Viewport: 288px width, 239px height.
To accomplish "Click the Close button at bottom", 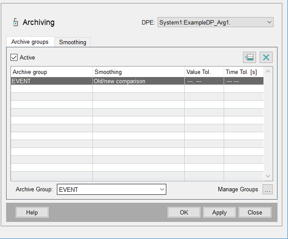I will 255,212.
